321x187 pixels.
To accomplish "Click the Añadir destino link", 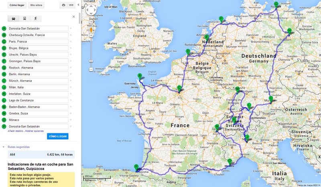I will click(x=15, y=131).
